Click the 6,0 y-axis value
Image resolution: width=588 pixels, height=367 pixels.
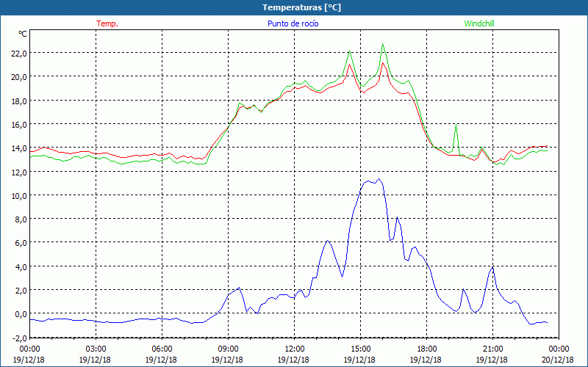click(21, 243)
